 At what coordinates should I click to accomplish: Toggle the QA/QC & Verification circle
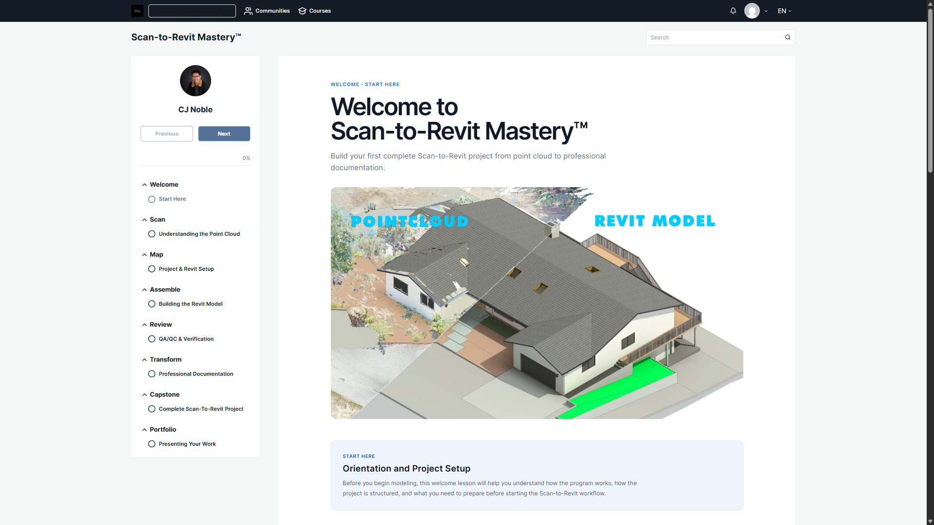(x=152, y=339)
